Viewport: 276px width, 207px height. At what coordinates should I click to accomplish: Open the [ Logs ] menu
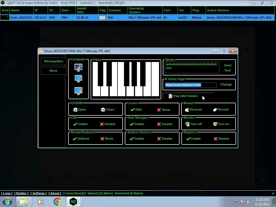click(7, 193)
